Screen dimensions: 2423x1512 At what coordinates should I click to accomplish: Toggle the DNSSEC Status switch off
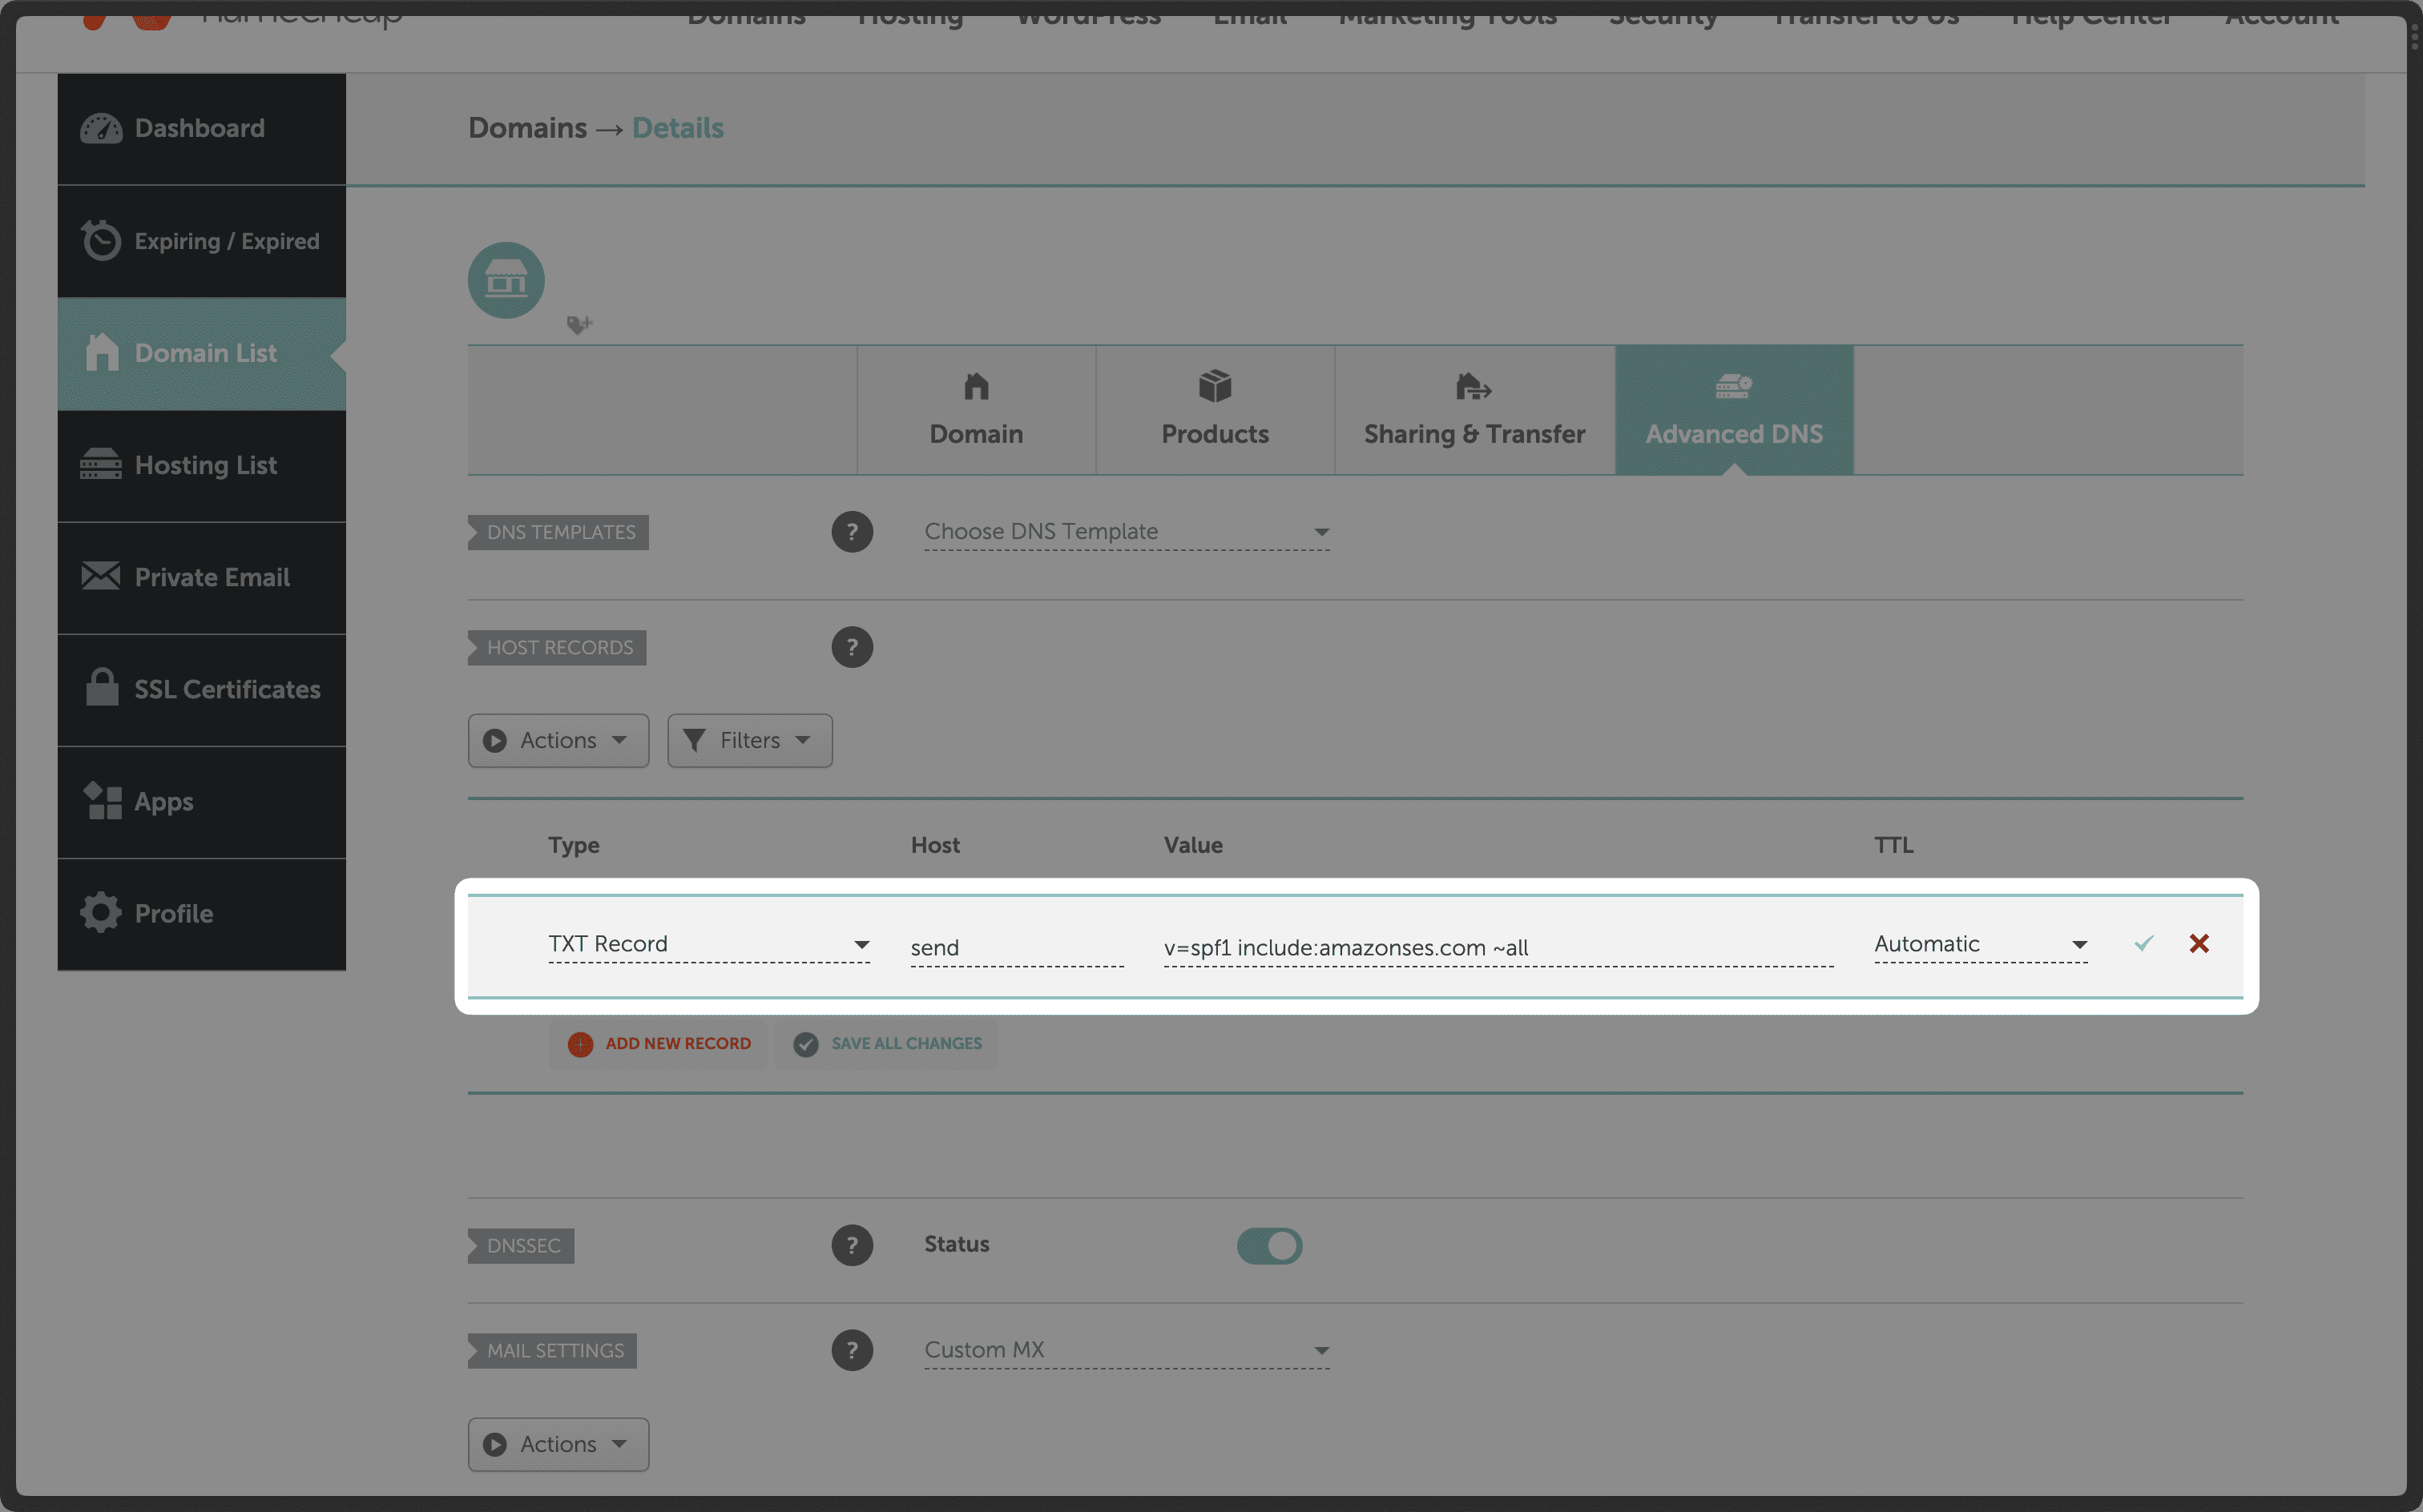(1268, 1245)
